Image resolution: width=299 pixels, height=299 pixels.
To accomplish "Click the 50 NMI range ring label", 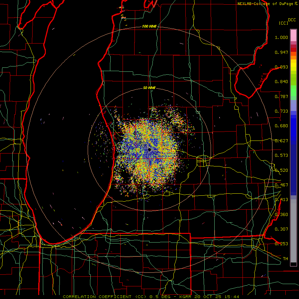I will tap(149, 88).
